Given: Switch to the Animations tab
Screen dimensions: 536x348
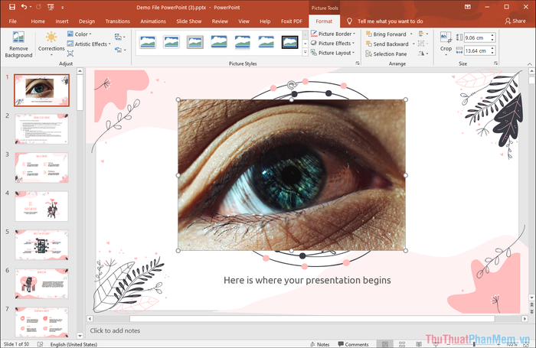Looking at the screenshot, I should coord(153,21).
